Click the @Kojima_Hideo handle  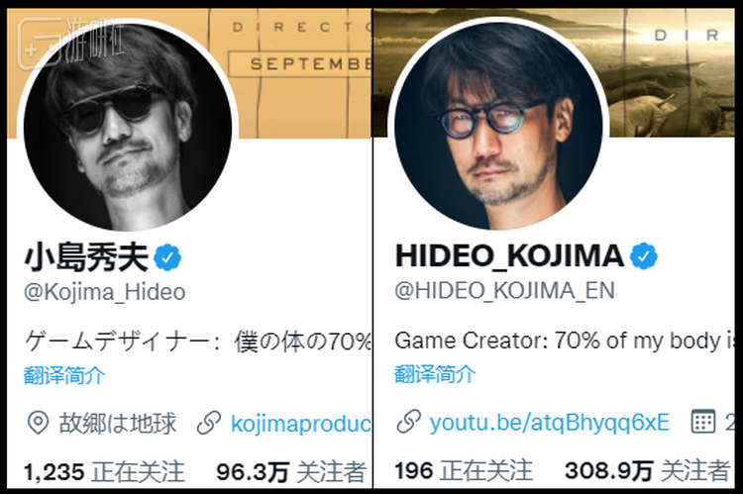[x=105, y=292]
